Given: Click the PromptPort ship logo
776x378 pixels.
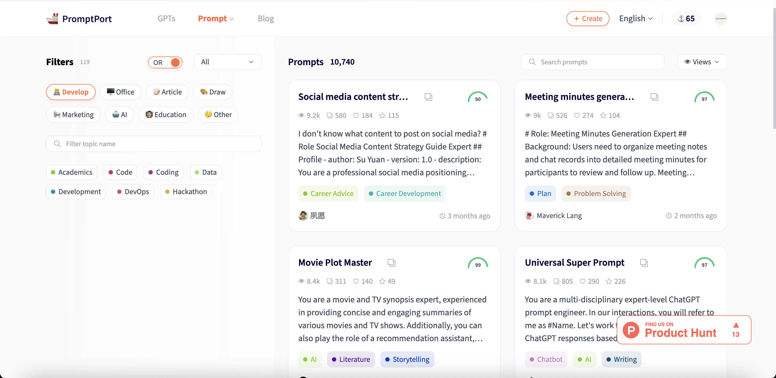Looking at the screenshot, I should (x=53, y=19).
